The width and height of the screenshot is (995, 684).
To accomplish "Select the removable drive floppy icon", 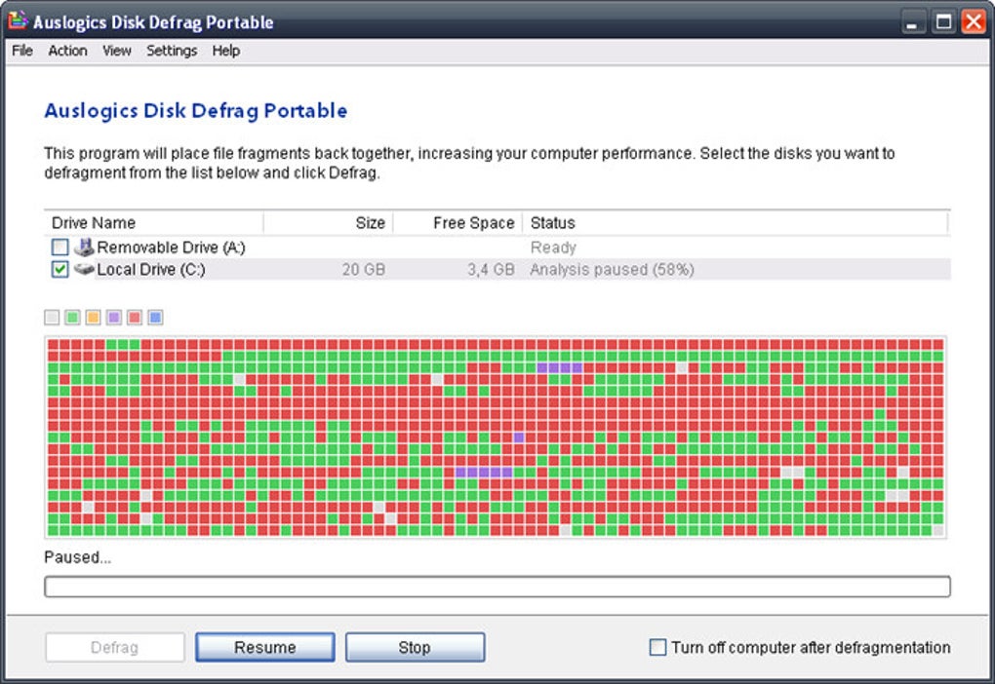I will (84, 247).
